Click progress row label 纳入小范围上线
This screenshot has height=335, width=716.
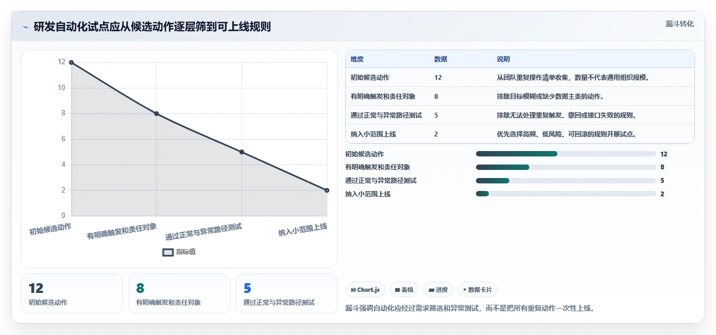coord(368,194)
